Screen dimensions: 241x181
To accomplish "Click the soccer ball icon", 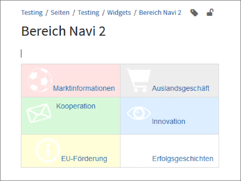I will click(40, 80).
